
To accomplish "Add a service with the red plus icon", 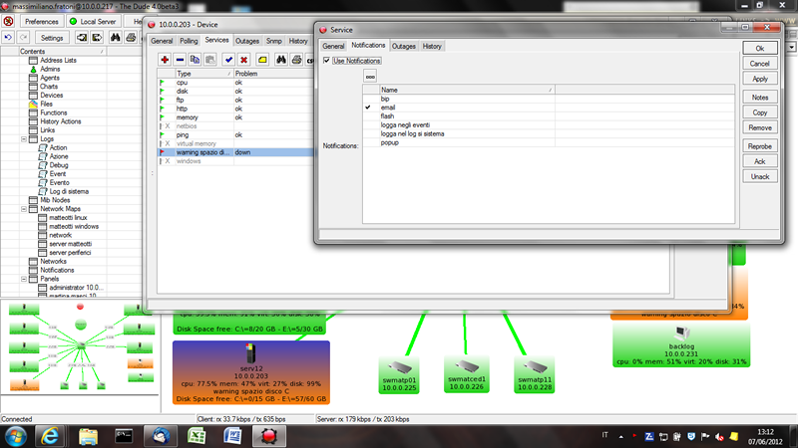I will coord(165,60).
